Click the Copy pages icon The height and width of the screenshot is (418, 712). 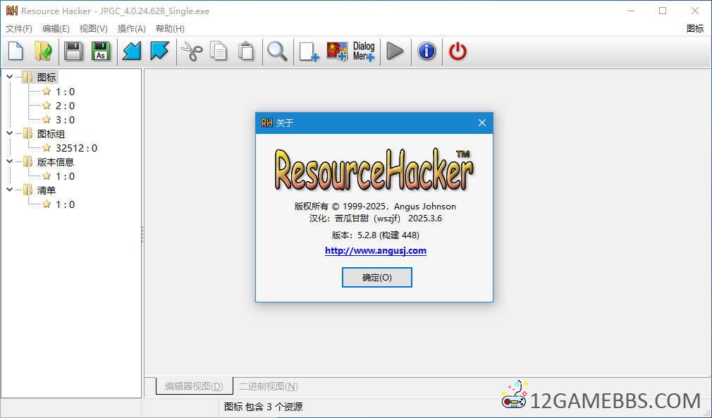[x=219, y=51]
